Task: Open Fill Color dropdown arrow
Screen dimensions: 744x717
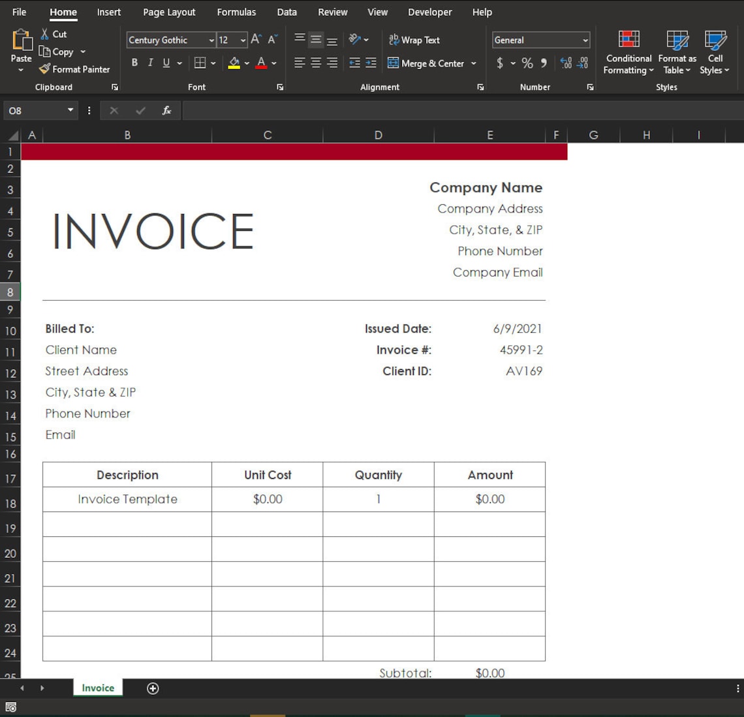Action: [247, 63]
